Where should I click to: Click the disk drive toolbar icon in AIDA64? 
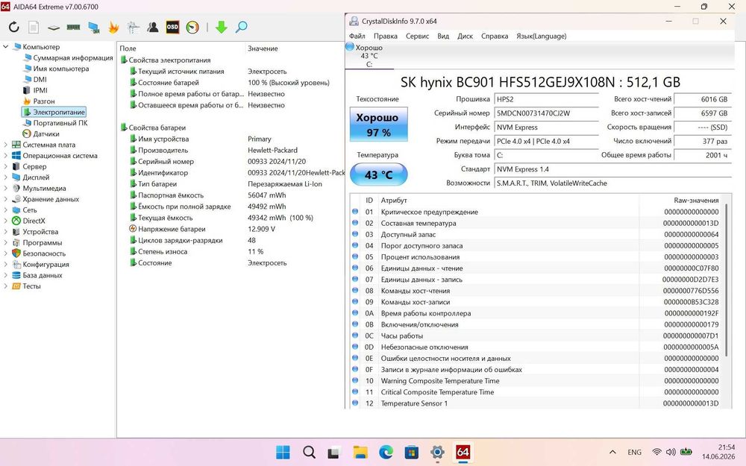[x=54, y=28]
